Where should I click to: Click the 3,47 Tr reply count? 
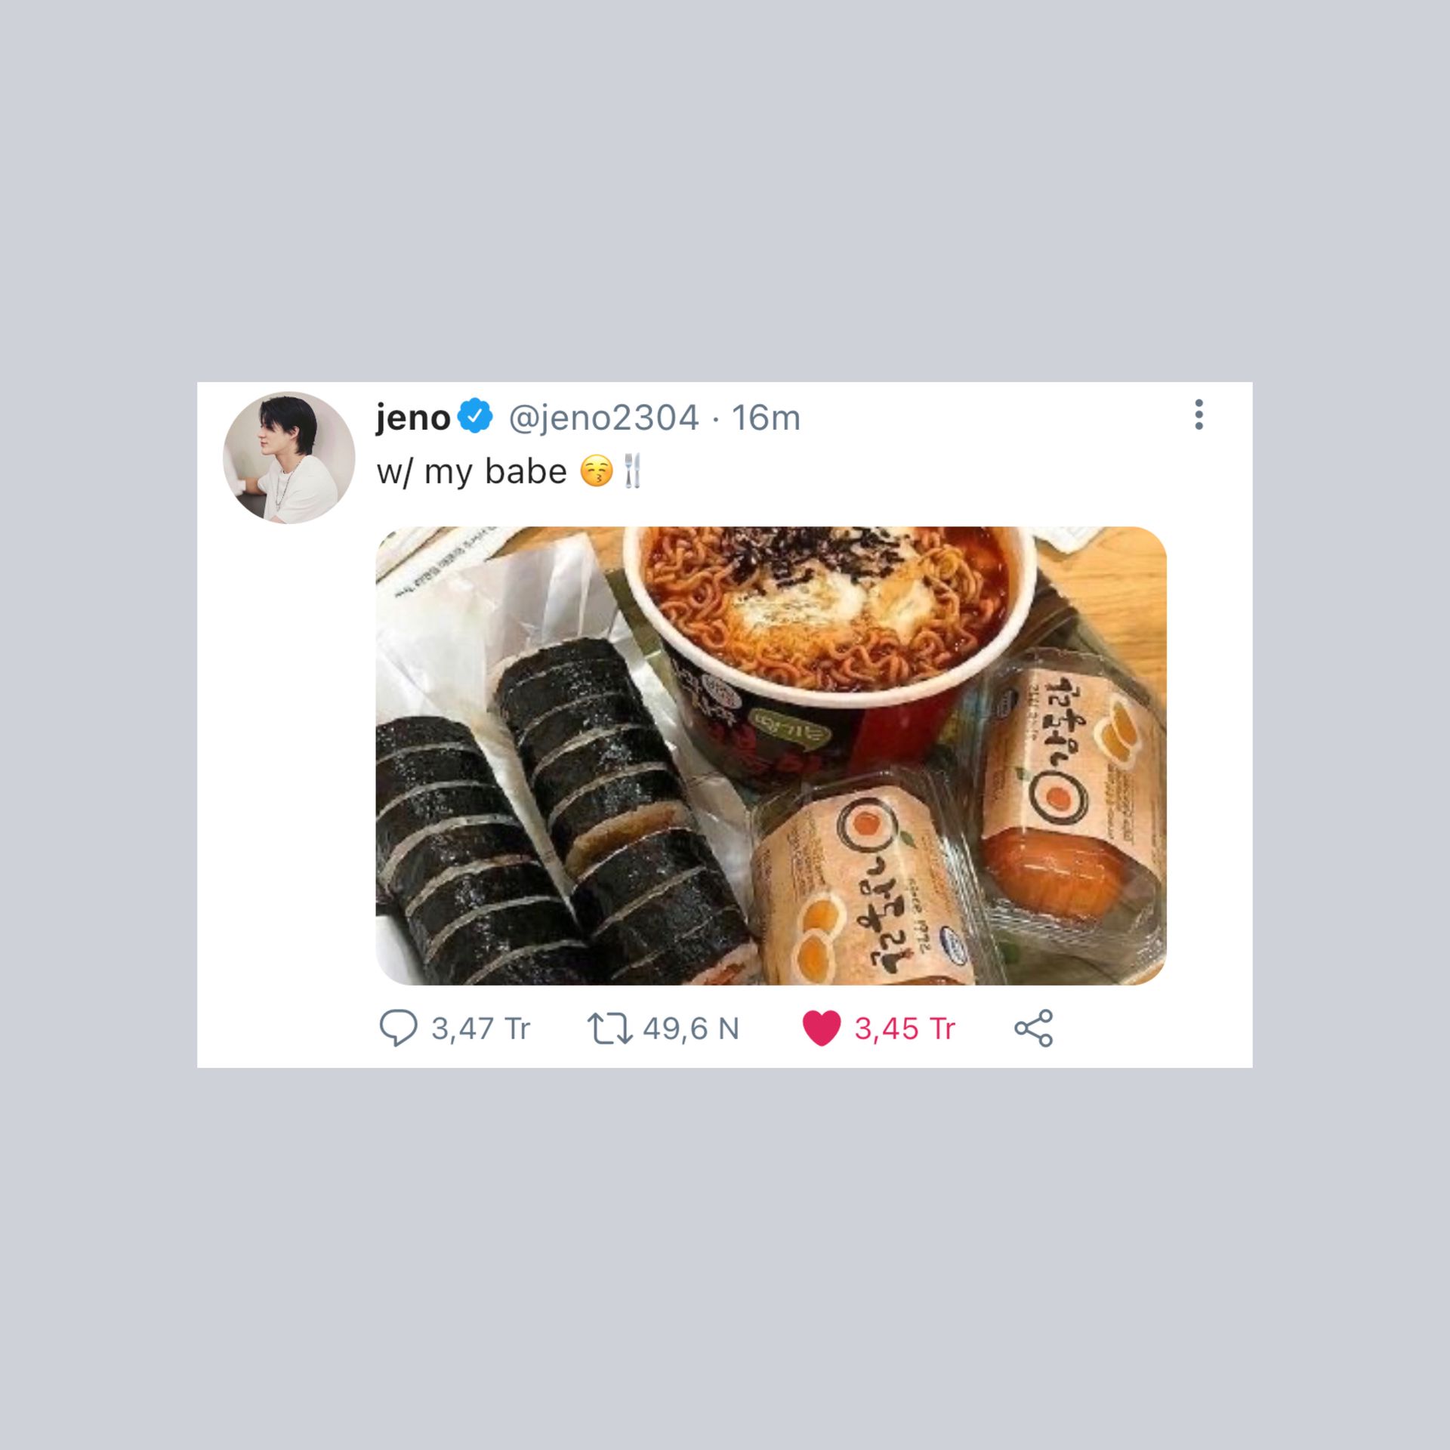tap(481, 1029)
